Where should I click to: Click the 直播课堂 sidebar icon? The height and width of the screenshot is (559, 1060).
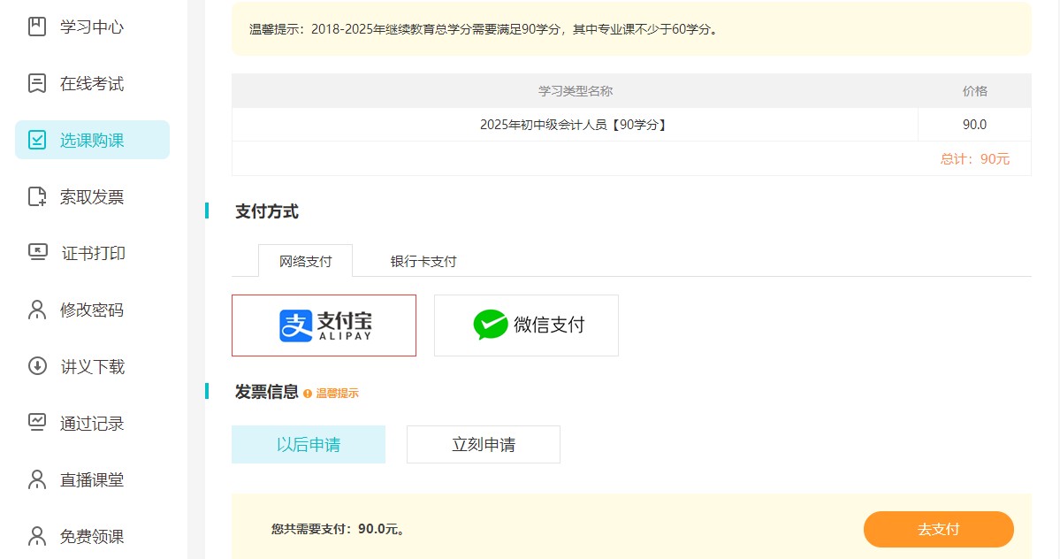click(x=36, y=479)
